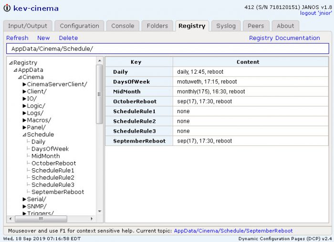The width and height of the screenshot is (334, 242).
Task: Switch to the Syslog tab
Action: (226, 26)
